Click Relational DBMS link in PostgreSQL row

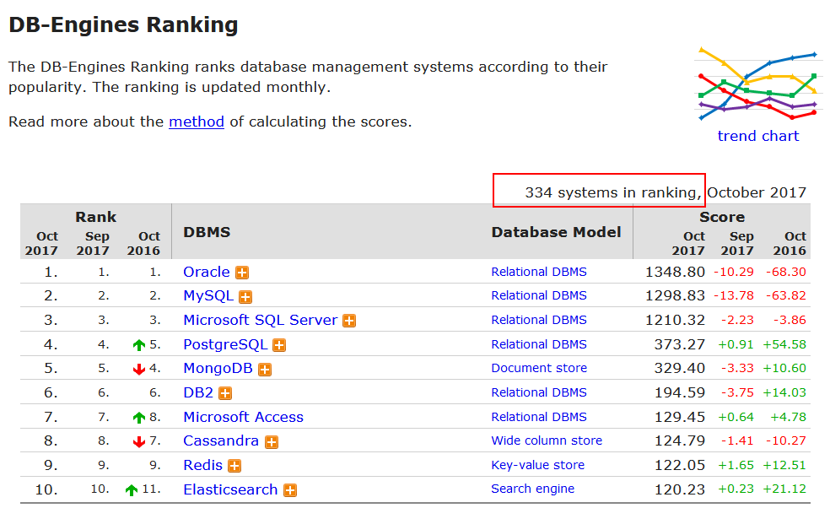coord(539,344)
